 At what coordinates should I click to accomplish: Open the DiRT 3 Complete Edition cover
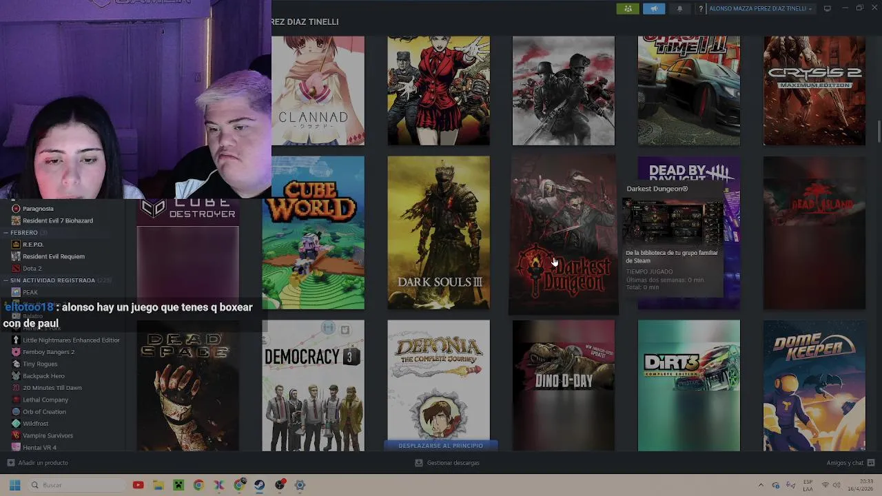pyautogui.click(x=688, y=386)
